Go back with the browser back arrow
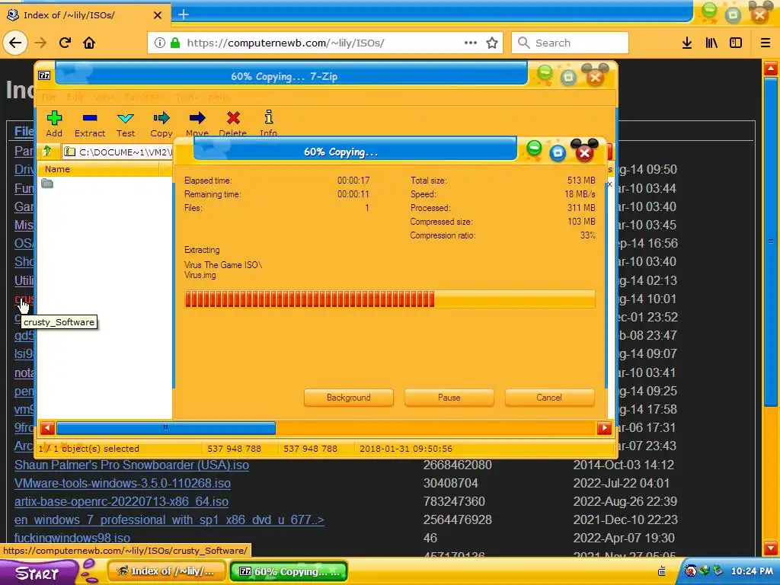This screenshot has height=585, width=780. pos(15,43)
